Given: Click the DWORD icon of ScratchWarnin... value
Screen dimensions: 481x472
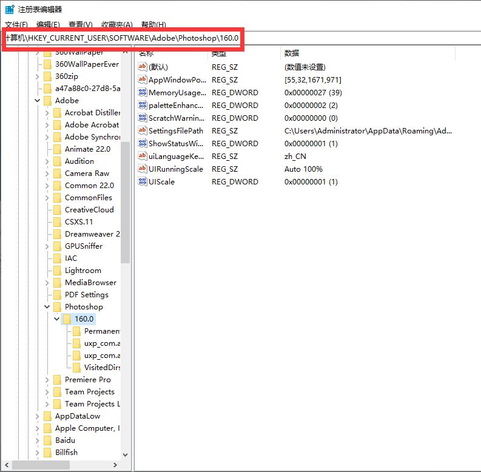Looking at the screenshot, I should [x=142, y=118].
